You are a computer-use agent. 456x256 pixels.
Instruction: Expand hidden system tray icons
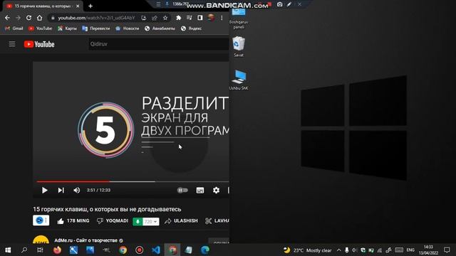pyautogui.click(x=339, y=250)
